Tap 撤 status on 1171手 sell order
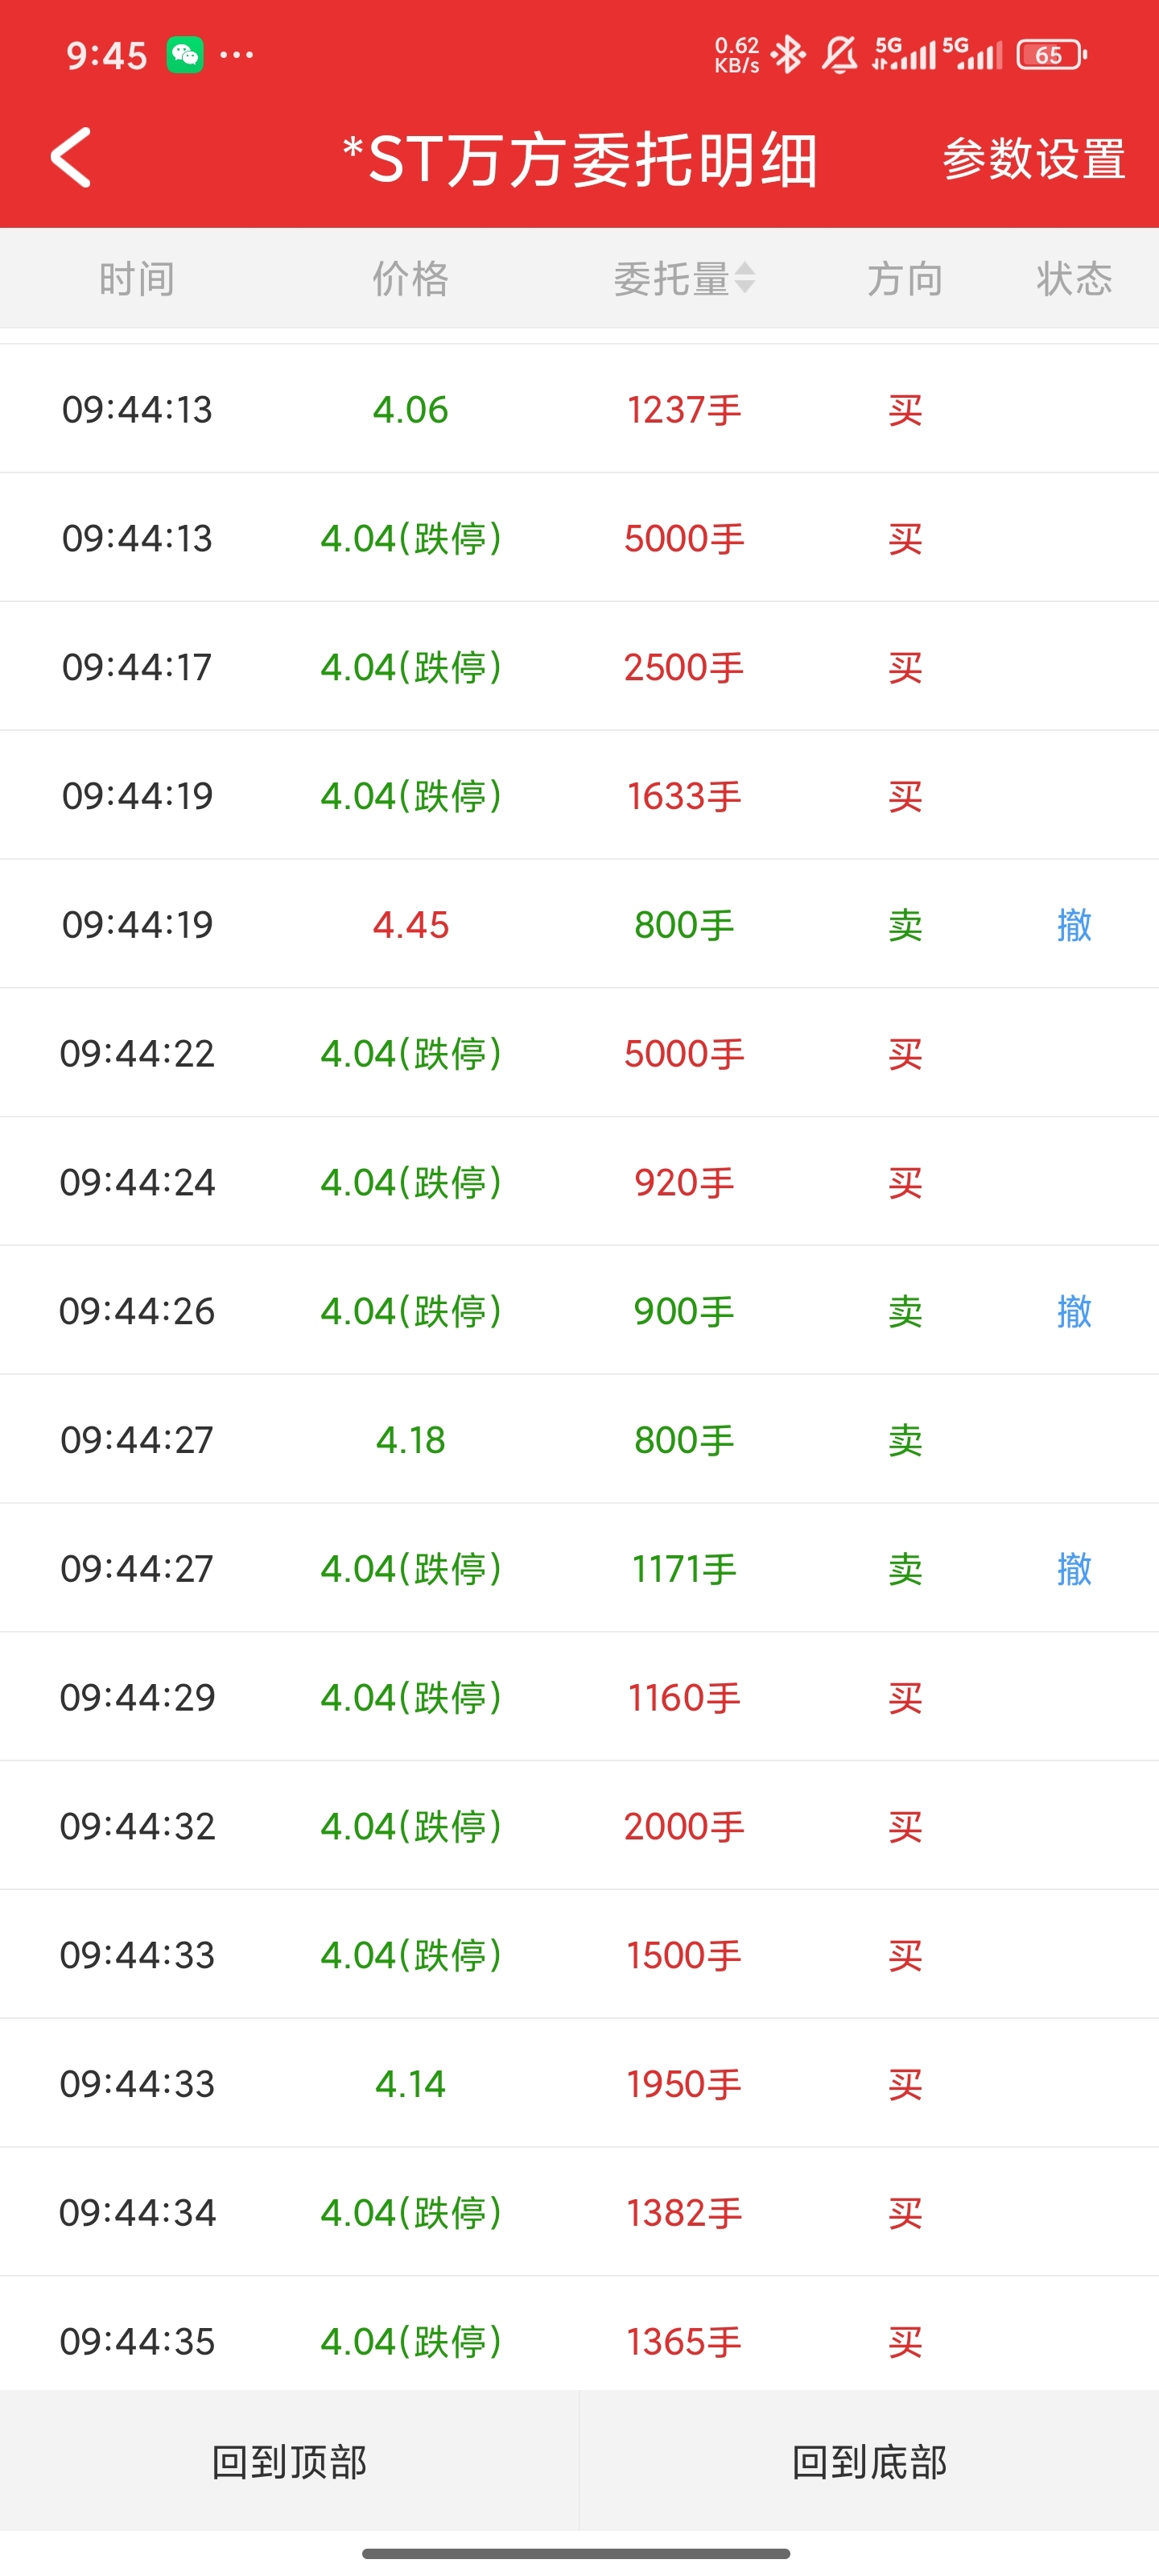This screenshot has width=1159, height=2576. click(1074, 1569)
